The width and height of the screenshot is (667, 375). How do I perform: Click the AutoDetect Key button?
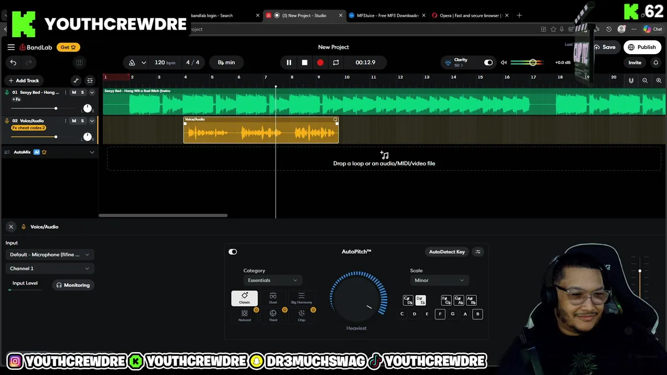click(x=447, y=252)
